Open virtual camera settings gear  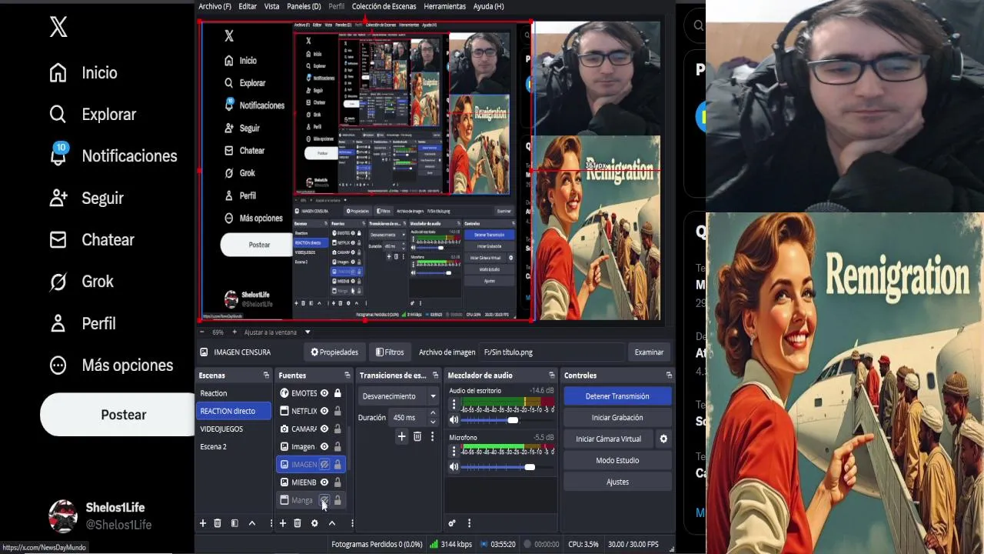(663, 439)
